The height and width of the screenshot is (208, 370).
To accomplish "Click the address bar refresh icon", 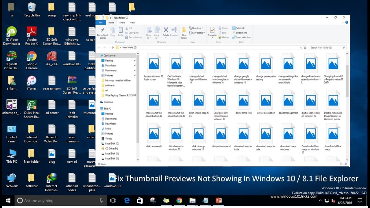I will pyautogui.click(x=305, y=47).
